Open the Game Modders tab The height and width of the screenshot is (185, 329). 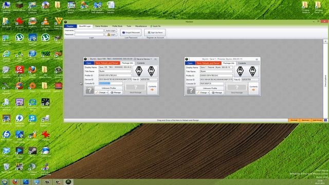tap(101, 26)
